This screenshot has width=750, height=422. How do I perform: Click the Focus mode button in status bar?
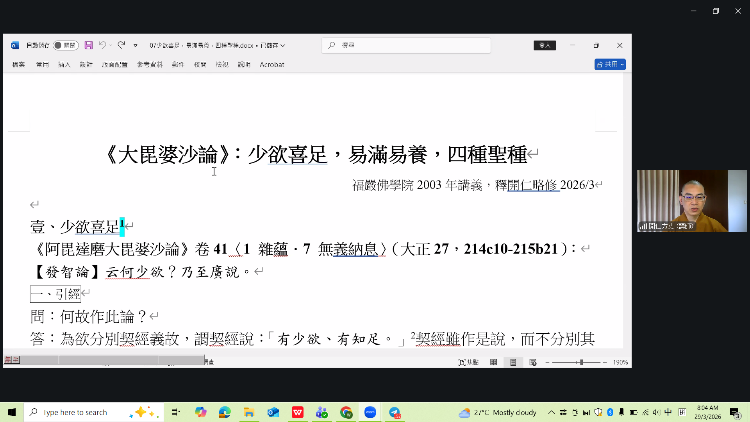[468, 362]
